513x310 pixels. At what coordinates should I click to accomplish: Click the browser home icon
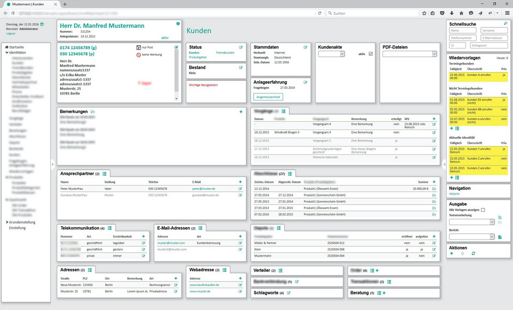(461, 13)
